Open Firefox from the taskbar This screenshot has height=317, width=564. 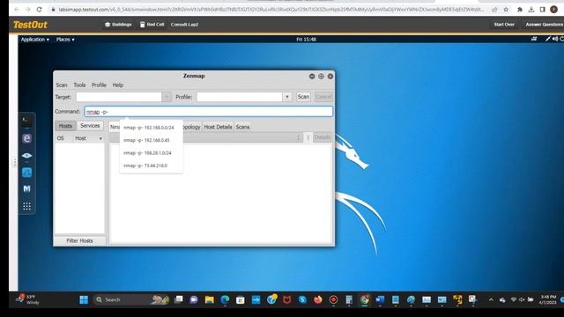coord(317,299)
